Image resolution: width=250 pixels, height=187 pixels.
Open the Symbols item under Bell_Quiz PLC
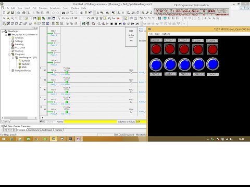tap(19, 38)
